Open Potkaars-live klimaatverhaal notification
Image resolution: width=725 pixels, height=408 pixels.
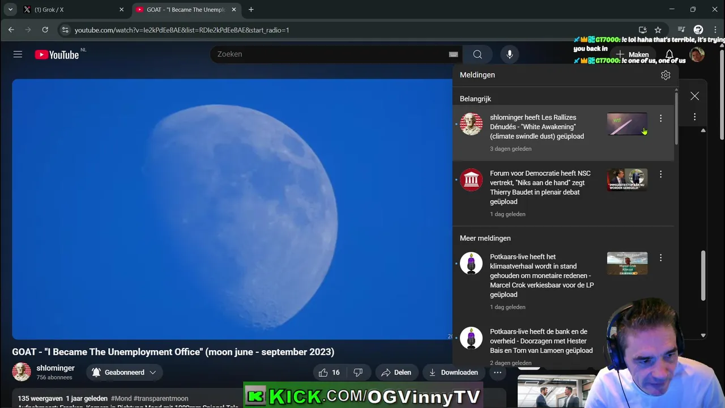pyautogui.click(x=564, y=282)
